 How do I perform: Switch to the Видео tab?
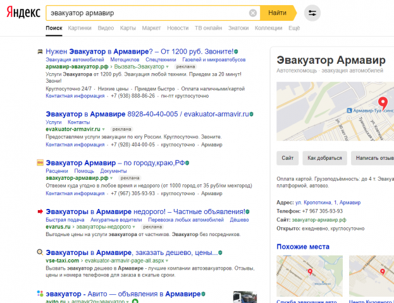point(106,28)
